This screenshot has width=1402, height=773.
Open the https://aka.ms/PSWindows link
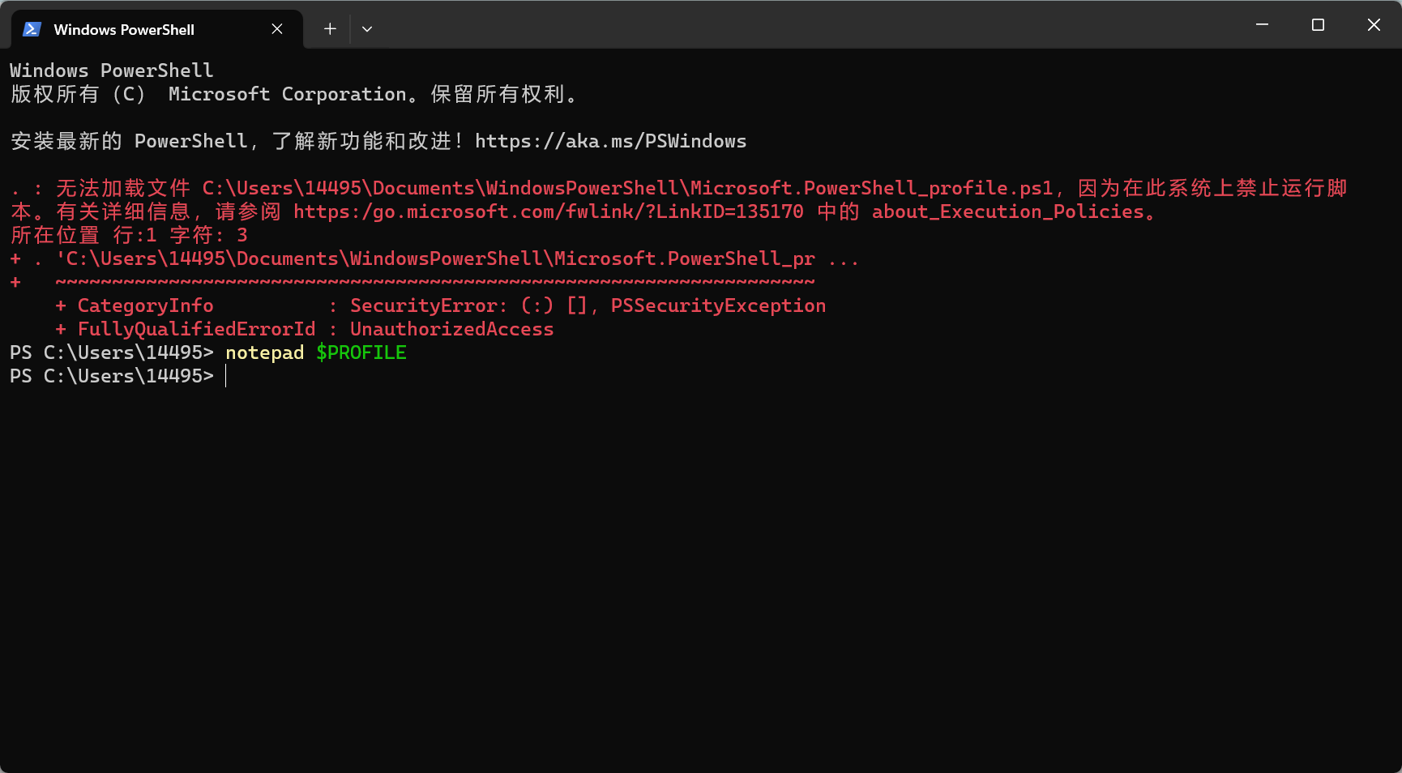pyautogui.click(x=610, y=141)
